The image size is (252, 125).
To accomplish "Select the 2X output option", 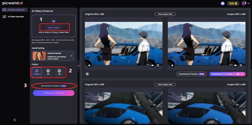I will [x=48, y=72].
